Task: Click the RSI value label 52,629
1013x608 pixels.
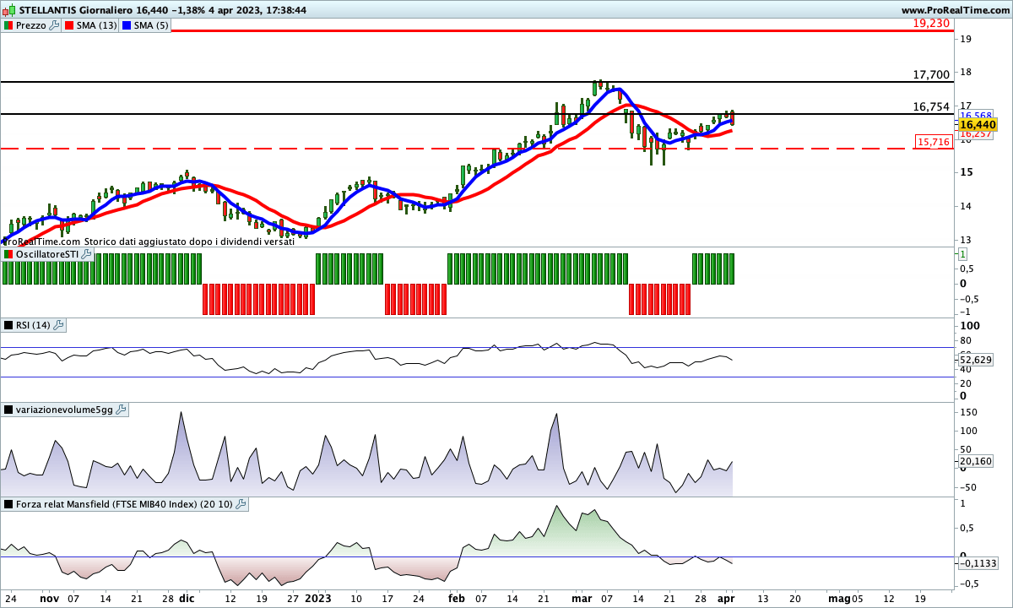Action: (x=976, y=360)
